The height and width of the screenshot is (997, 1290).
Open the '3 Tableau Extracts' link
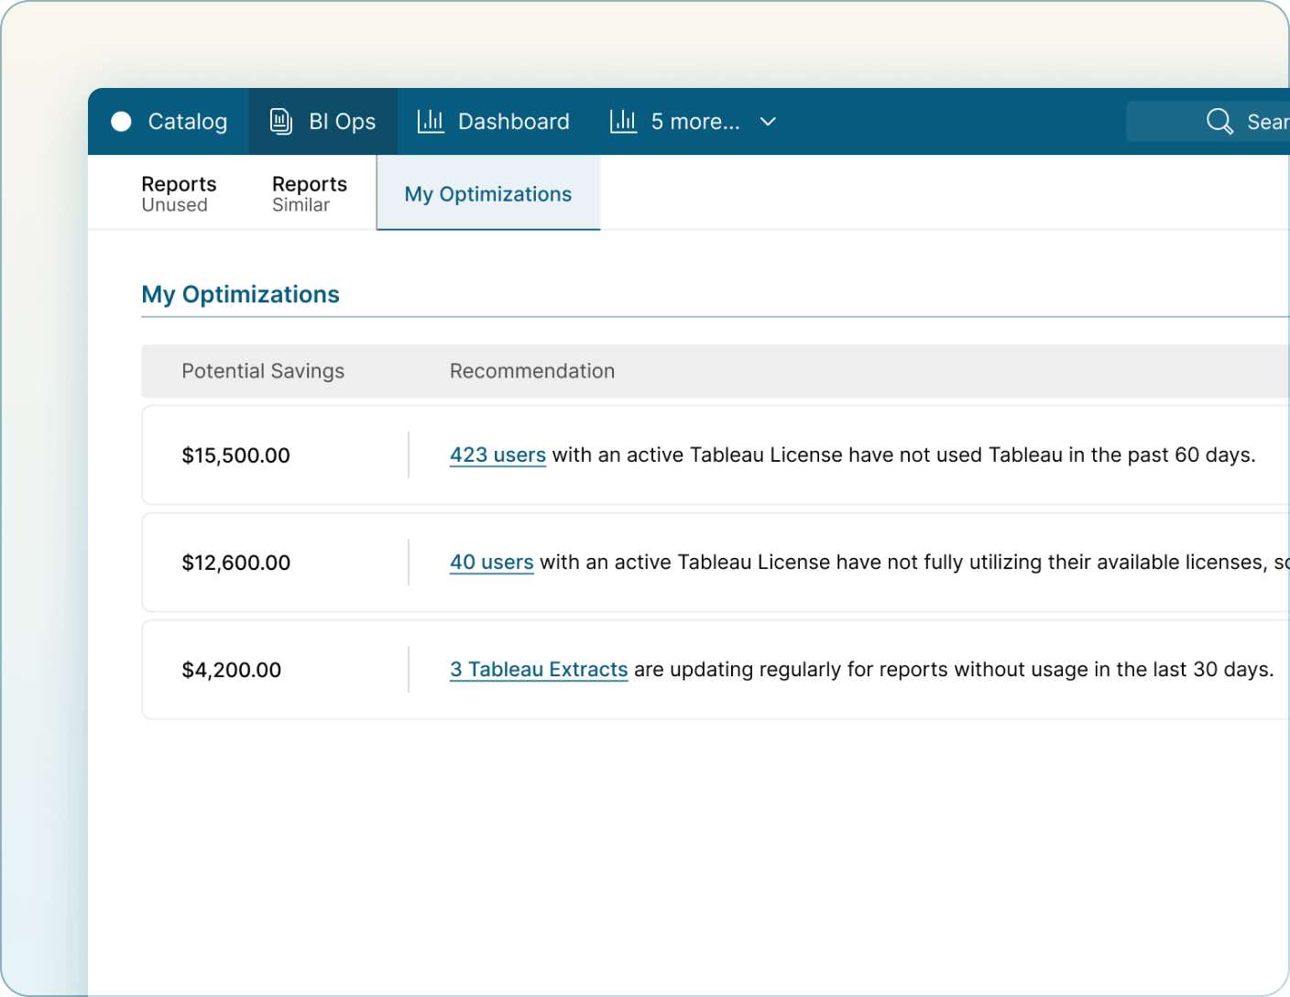[x=539, y=669]
